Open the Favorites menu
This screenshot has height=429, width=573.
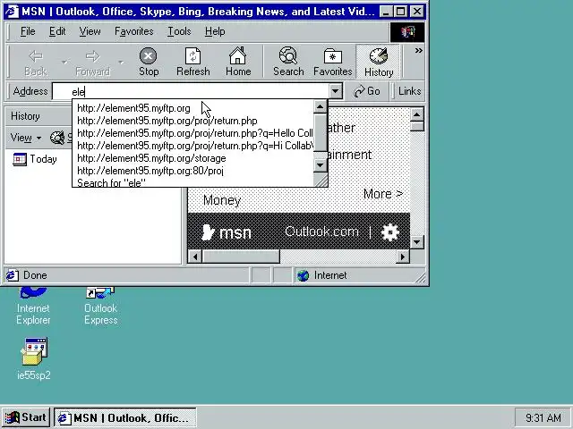[133, 32]
